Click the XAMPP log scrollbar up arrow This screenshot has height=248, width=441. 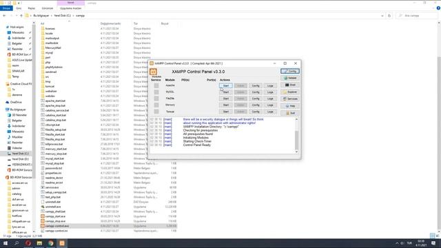(x=296, y=119)
